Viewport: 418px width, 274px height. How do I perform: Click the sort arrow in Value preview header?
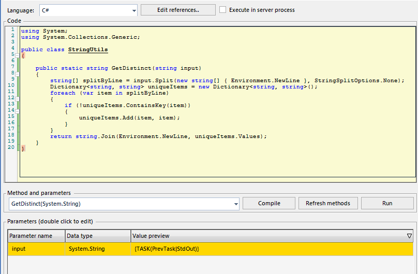pos(409,236)
